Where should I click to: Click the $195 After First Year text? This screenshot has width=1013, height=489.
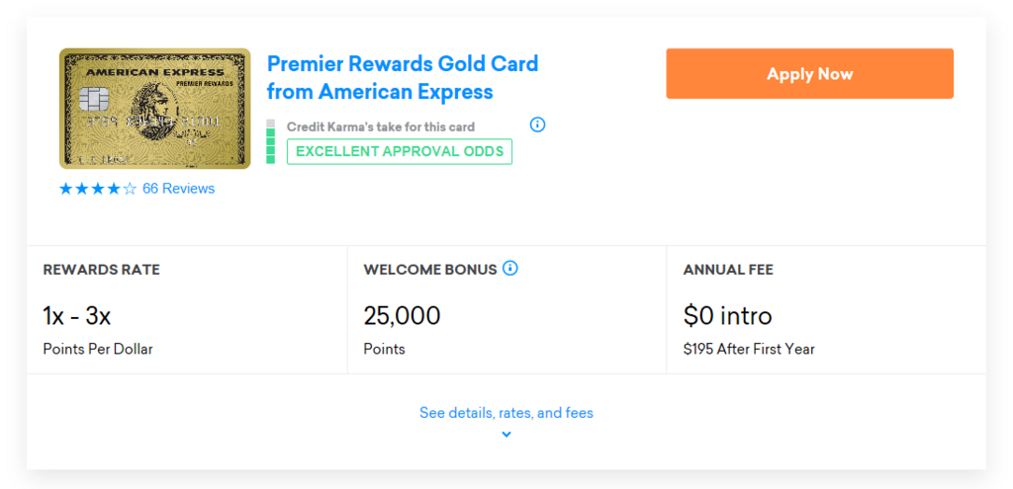749,350
